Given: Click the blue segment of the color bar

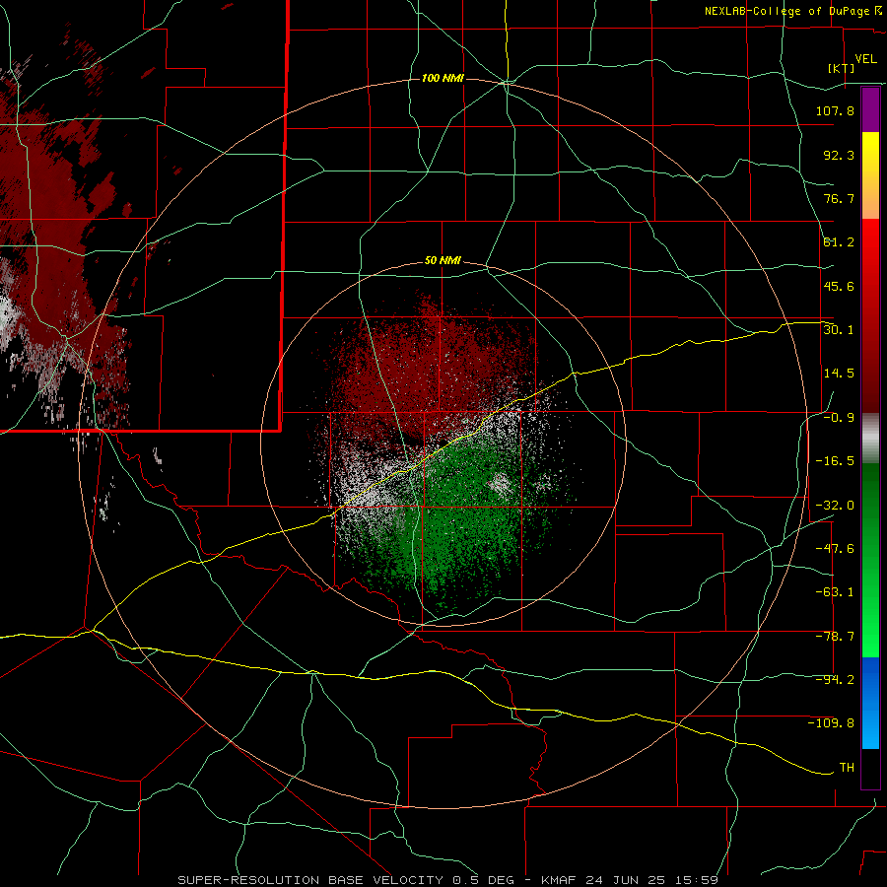Looking at the screenshot, I should (x=870, y=703).
